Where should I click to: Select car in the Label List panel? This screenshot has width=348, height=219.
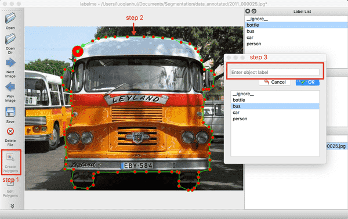(296, 37)
